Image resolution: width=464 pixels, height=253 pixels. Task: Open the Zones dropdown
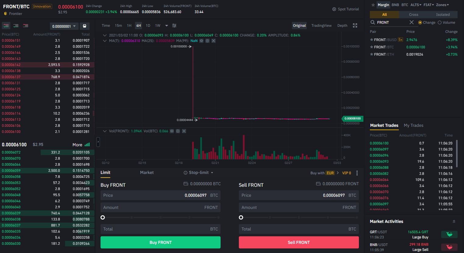pos(442,5)
